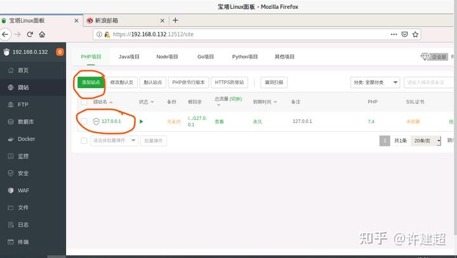The width and height of the screenshot is (457, 258).
Task: Click the 无备份 backup link
Action: [174, 122]
